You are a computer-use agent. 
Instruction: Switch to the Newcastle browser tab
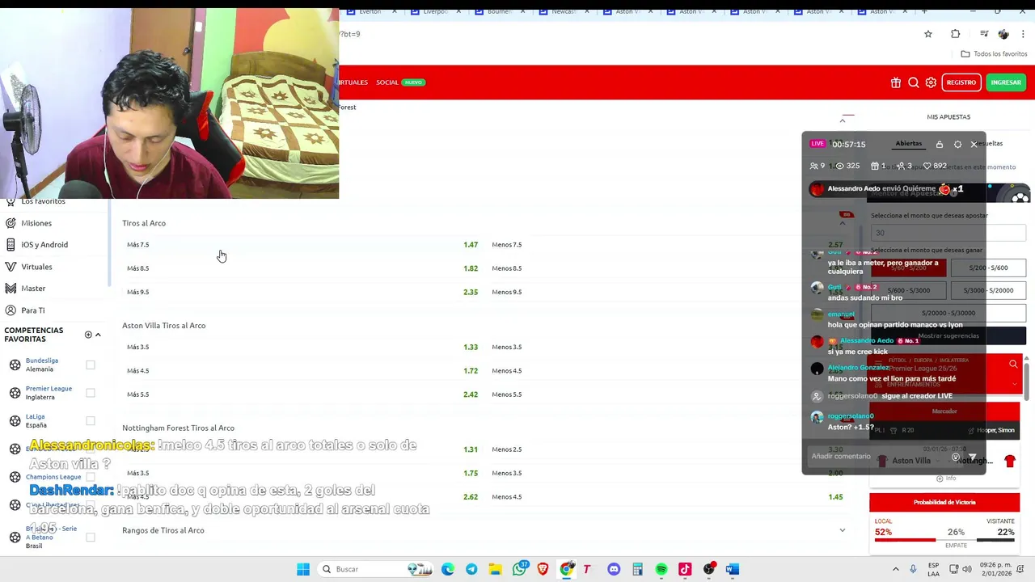[x=564, y=11]
